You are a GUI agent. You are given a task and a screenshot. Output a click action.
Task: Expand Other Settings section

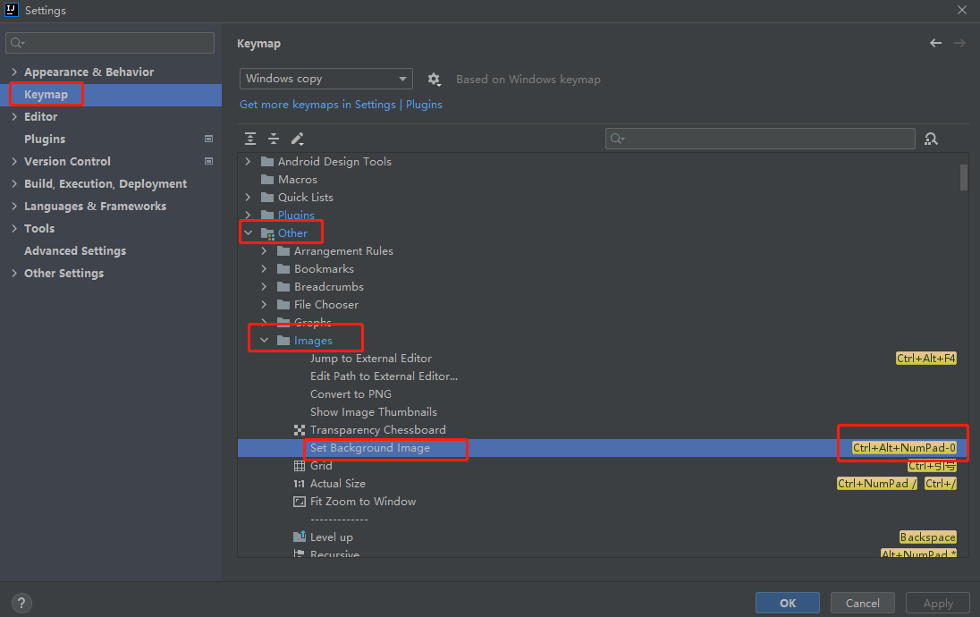click(14, 274)
